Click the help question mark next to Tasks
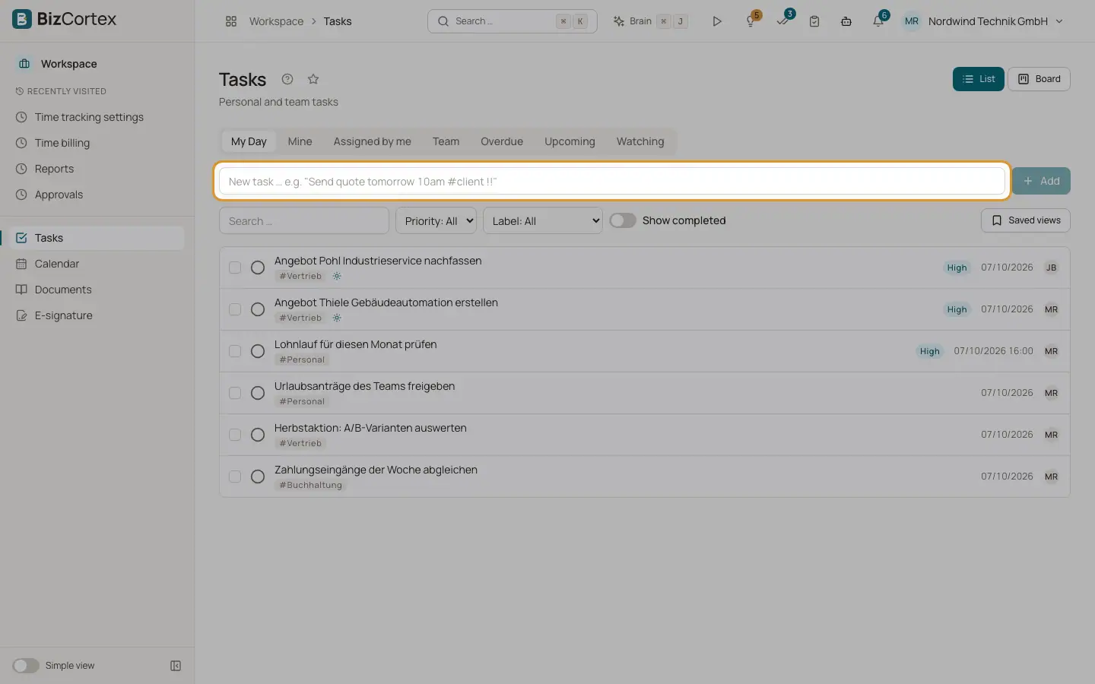Screen dimensions: 1095x684 click(287, 79)
